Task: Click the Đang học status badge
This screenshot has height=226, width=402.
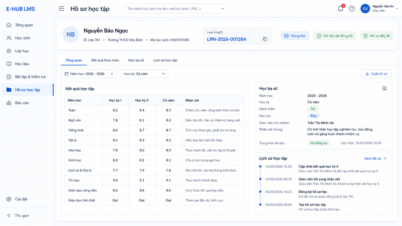Action: click(x=295, y=36)
